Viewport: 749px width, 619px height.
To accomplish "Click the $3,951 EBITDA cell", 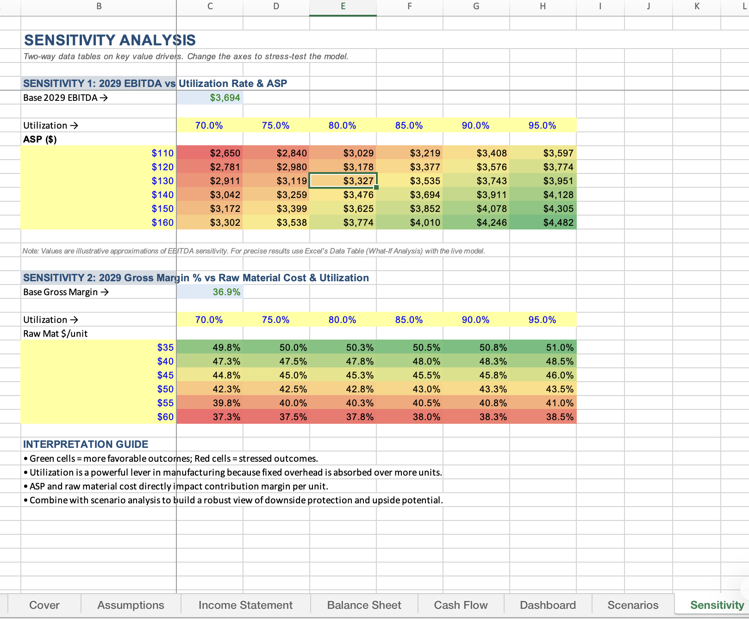I will (543, 181).
